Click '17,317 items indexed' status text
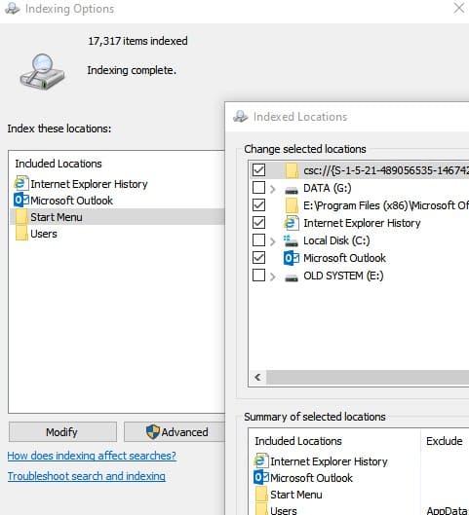This screenshot has width=469, height=515. click(x=137, y=41)
